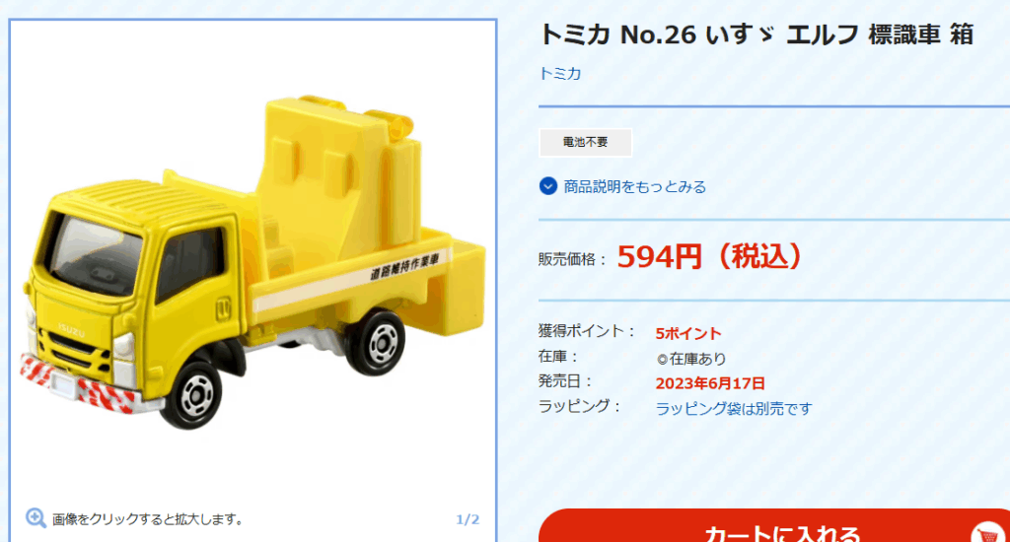This screenshot has height=542, width=1010.
Task: Click the magnifier zoom icon below image
Action: point(36,518)
